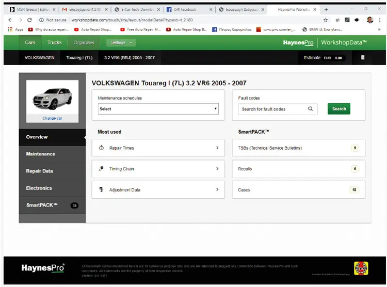Screen dimensions: 387x287
Task: Click the HaynesPro footer logo
Action: [43, 268]
